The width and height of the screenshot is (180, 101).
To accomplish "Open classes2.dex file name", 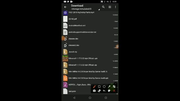I will coord(74,45).
